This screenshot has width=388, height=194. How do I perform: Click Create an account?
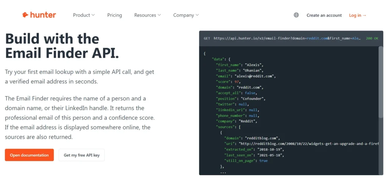point(324,15)
